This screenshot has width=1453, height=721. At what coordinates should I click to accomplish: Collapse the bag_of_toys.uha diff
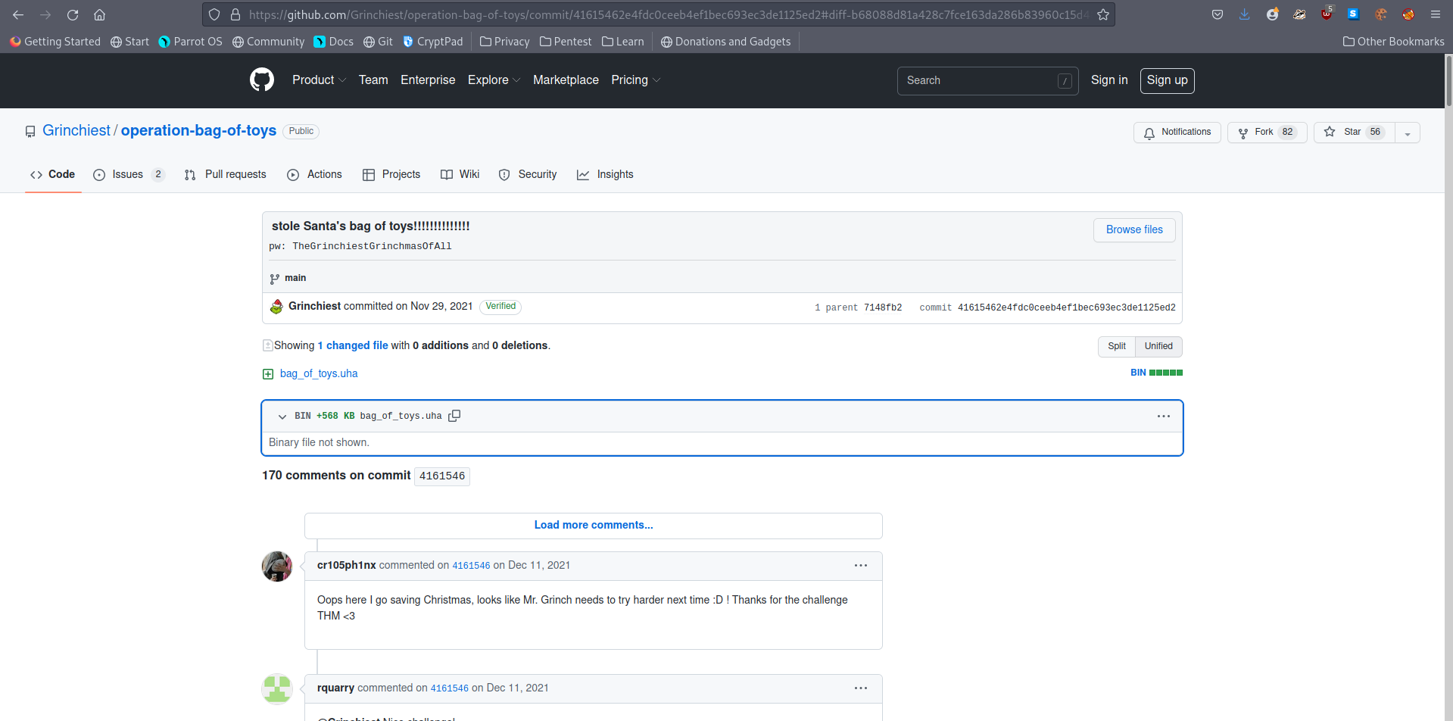[282, 417]
